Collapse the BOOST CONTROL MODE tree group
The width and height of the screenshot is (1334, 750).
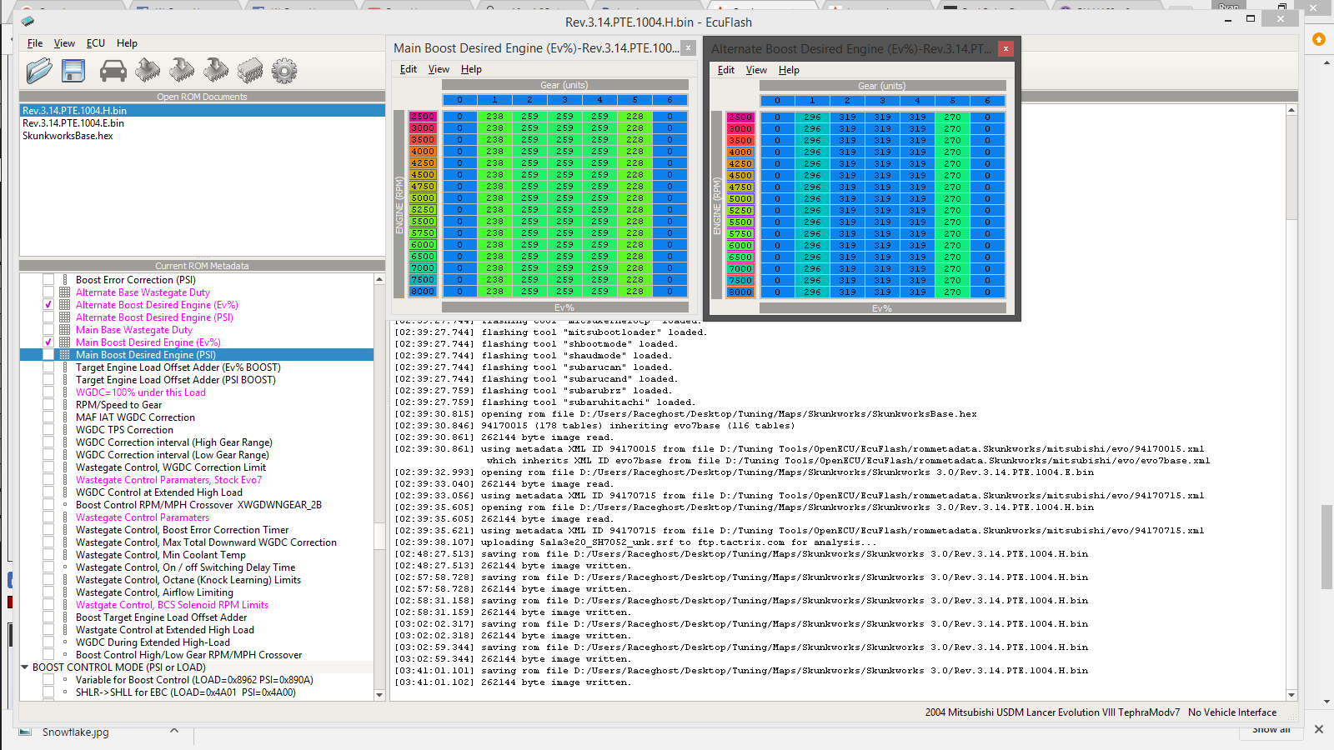[x=25, y=667]
